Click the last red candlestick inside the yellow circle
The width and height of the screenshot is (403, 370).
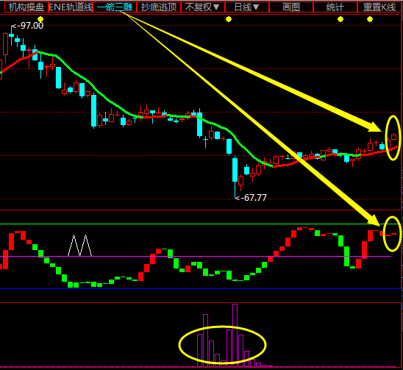393,137
